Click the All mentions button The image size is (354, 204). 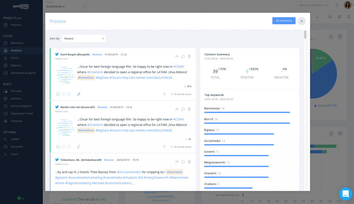[283, 21]
